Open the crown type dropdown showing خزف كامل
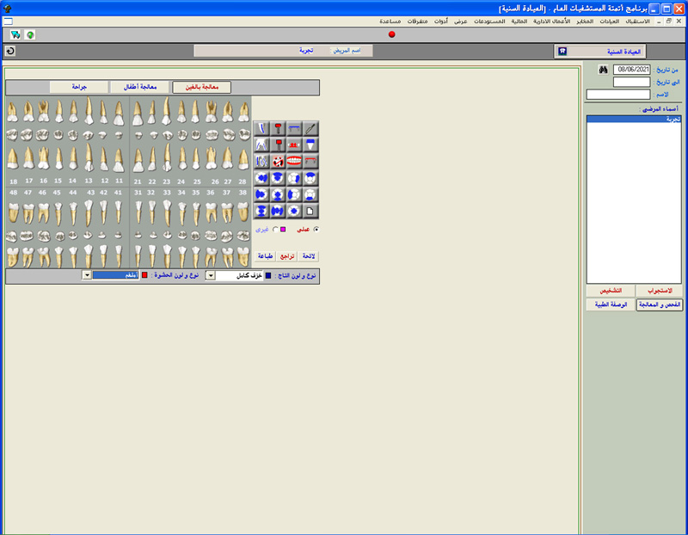 click(210, 275)
